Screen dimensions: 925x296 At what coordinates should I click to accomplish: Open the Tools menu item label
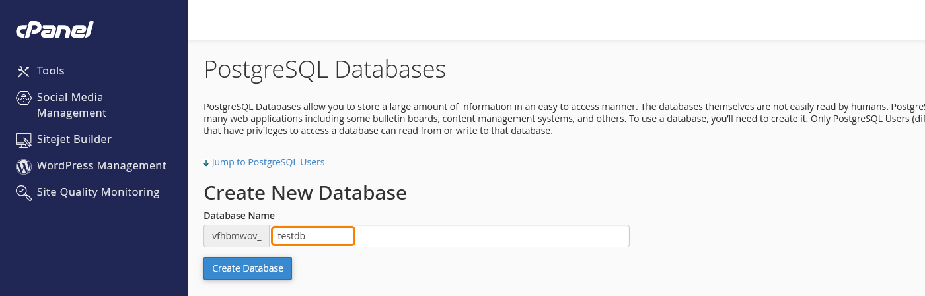[x=51, y=71]
